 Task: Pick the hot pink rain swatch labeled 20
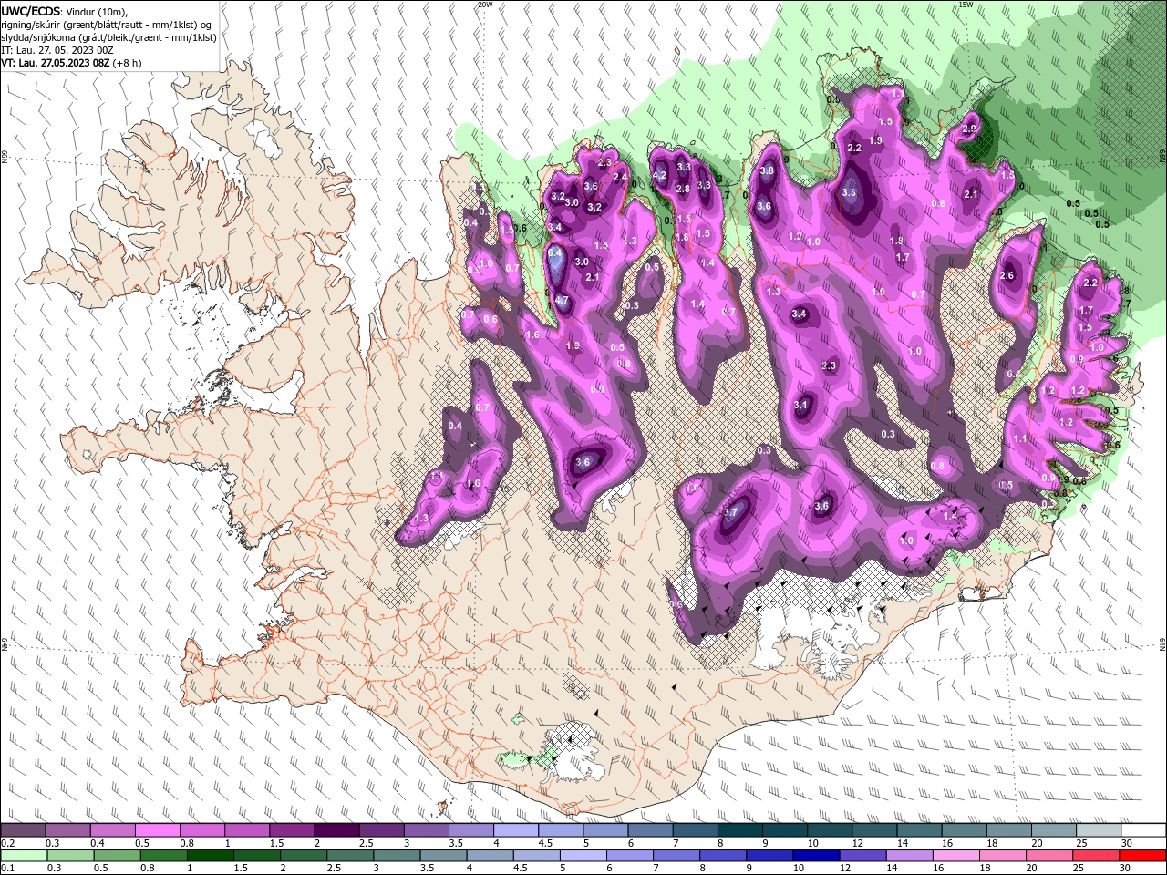point(1050,856)
